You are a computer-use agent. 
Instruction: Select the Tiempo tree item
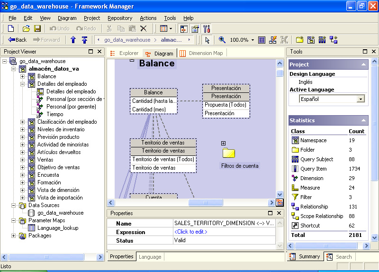coord(55,114)
